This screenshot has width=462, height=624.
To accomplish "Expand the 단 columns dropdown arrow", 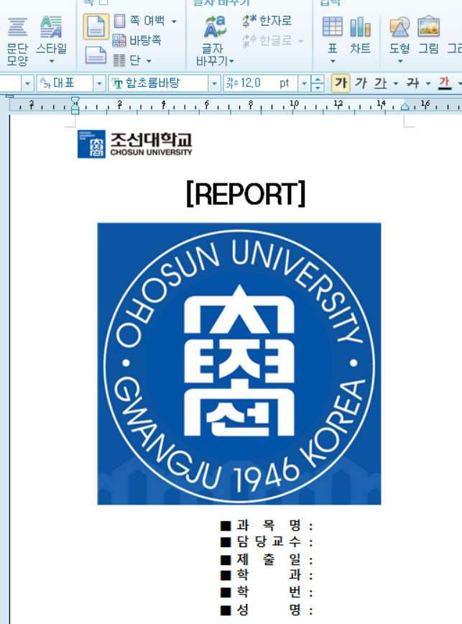I will pos(149,61).
